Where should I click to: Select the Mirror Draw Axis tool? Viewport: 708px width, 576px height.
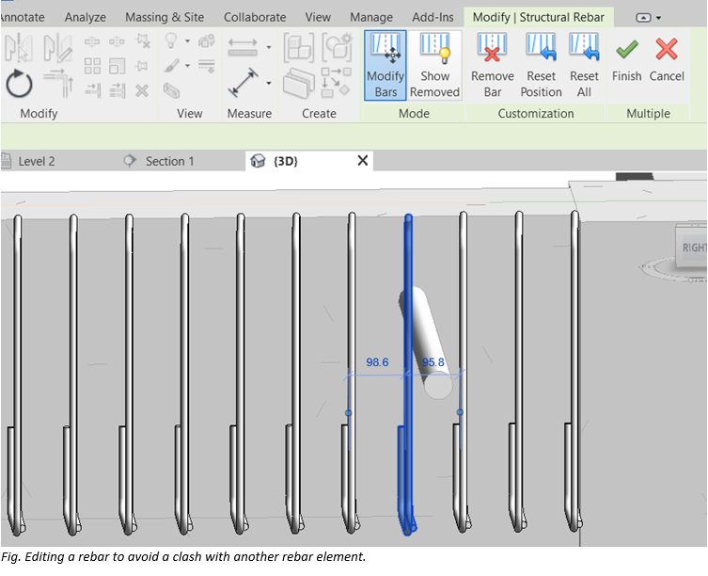(57, 47)
